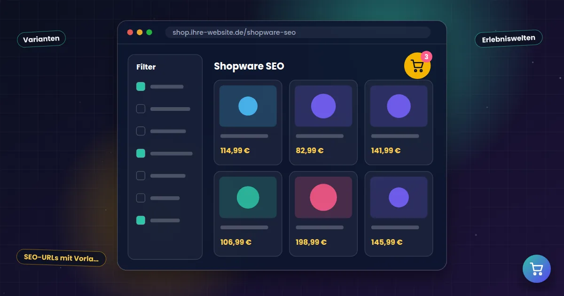Click the price 141,99 €

coord(386,151)
